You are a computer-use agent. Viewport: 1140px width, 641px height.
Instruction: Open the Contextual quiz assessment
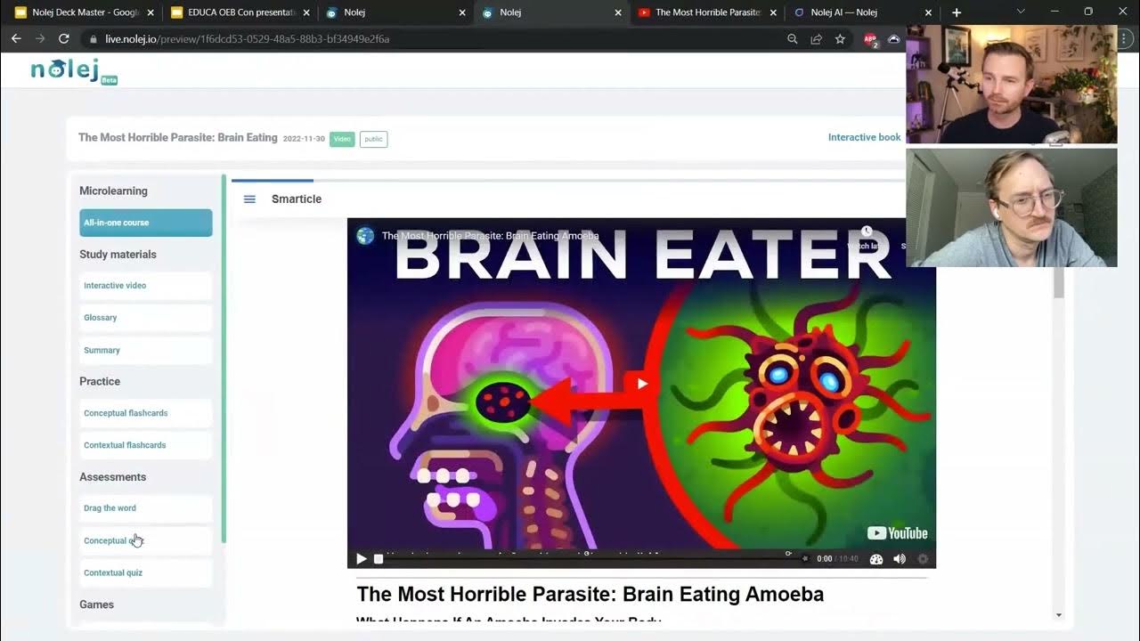pos(146,573)
